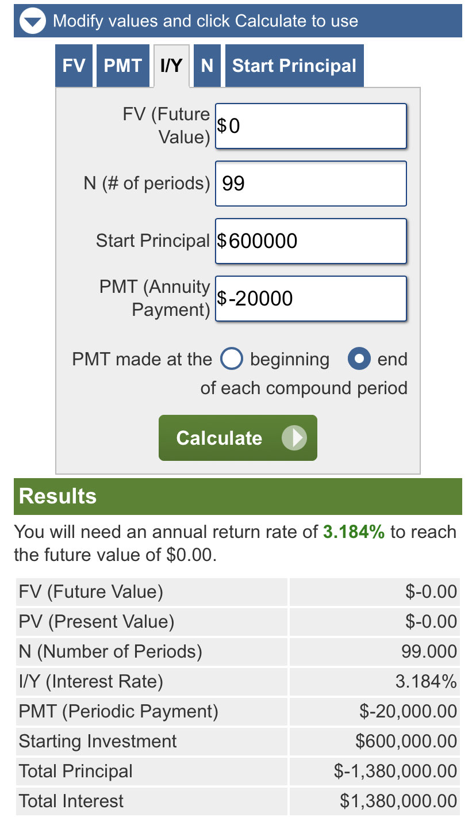
Task: Open the Start Principal tab
Action: click(294, 66)
